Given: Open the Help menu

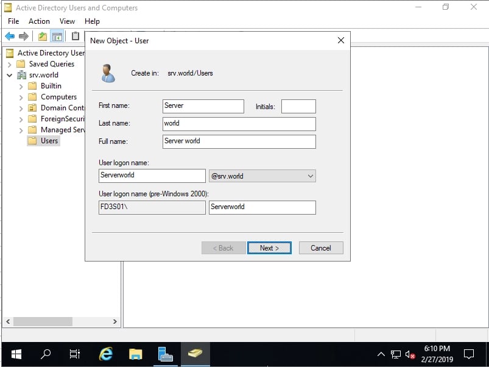Looking at the screenshot, I should (92, 21).
